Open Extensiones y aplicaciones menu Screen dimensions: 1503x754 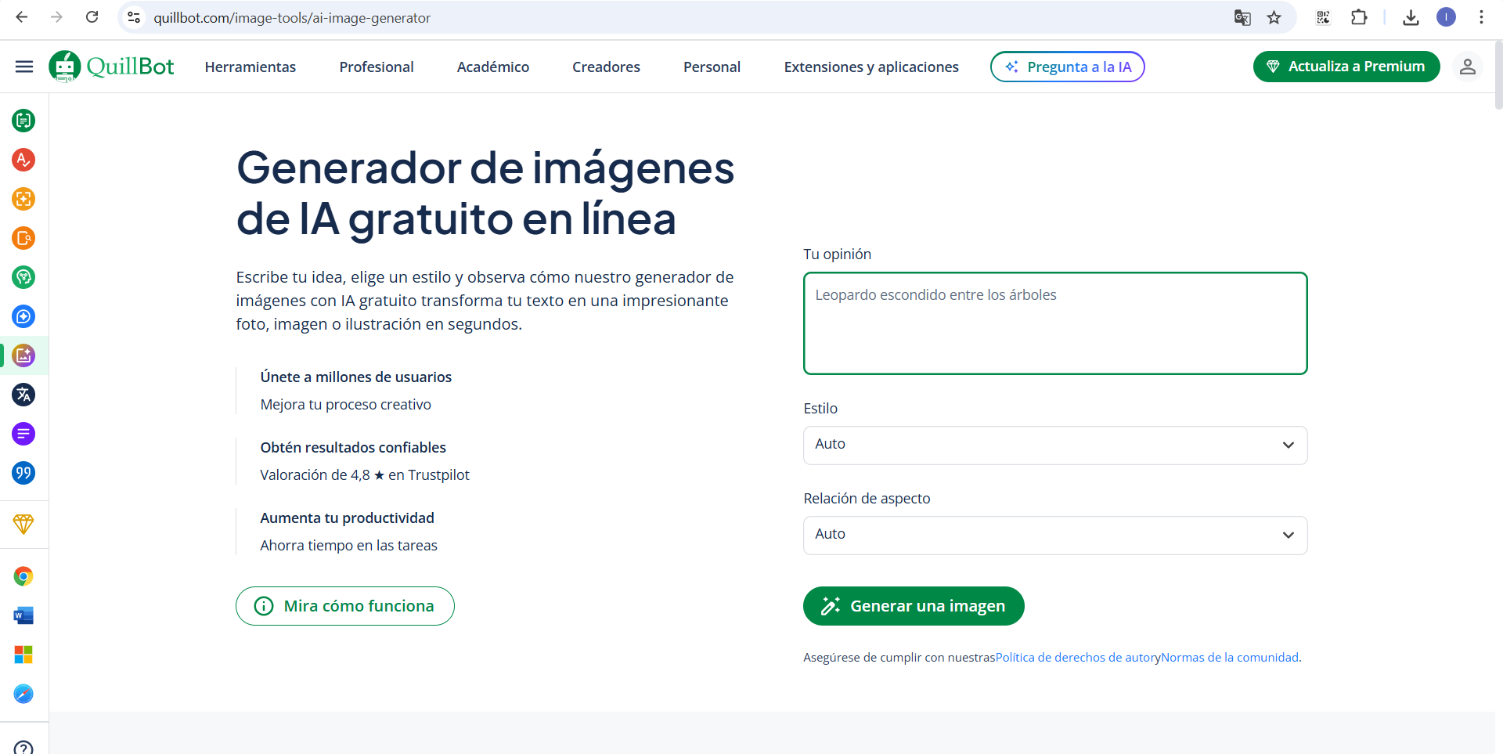coord(870,67)
